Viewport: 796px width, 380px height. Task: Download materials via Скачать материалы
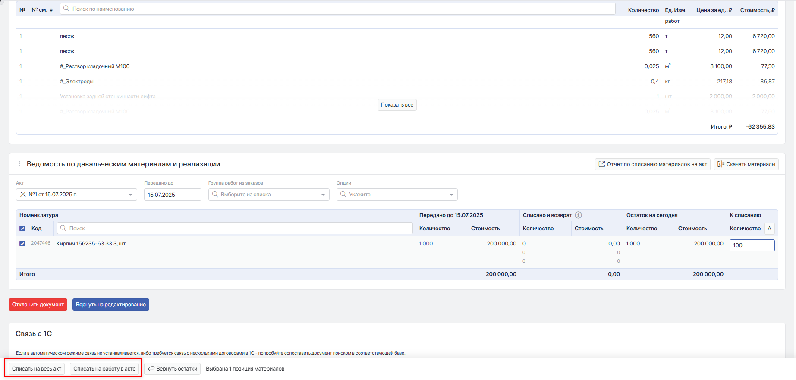click(x=746, y=164)
